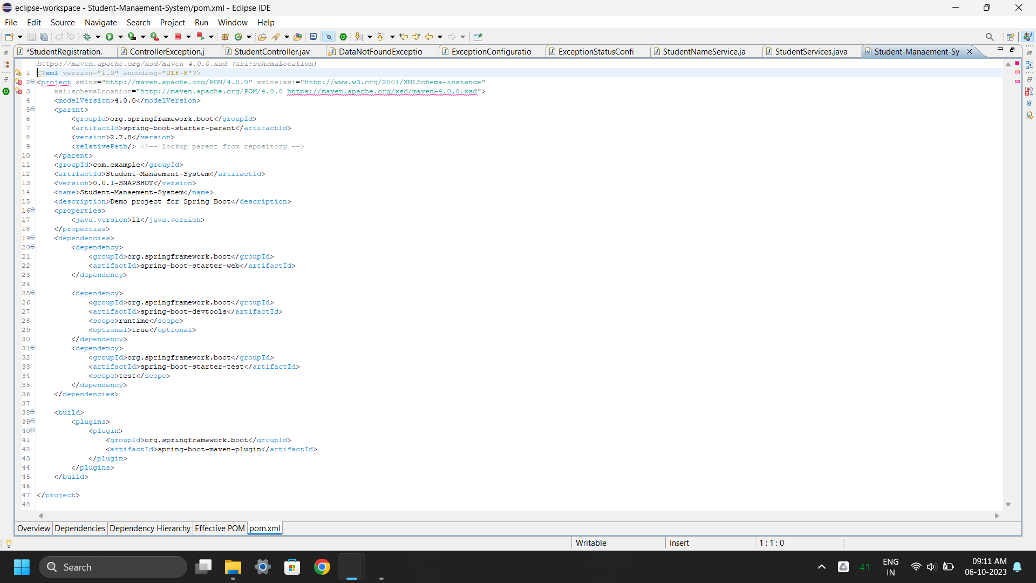
Task: Open the Dependency Hierarchy tab
Action: click(x=149, y=528)
